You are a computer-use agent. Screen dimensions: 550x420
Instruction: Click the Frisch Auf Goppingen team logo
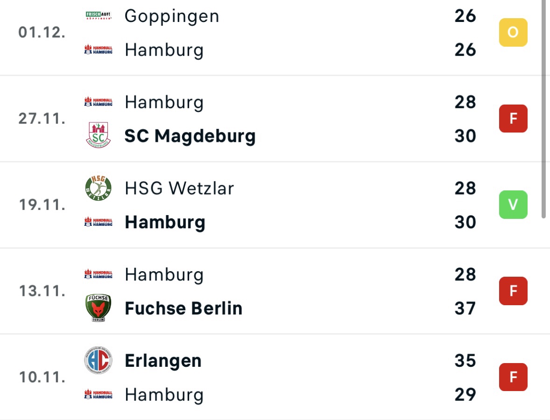click(x=98, y=15)
